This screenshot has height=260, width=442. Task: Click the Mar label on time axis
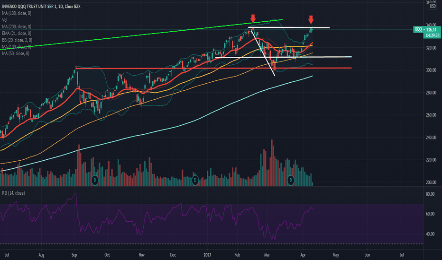coord(267,255)
